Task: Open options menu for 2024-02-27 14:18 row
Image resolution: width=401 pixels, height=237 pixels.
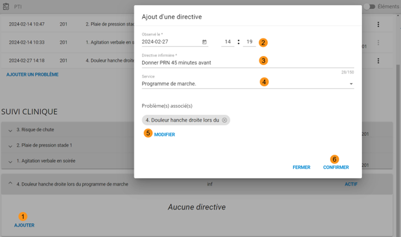Action: [x=378, y=61]
